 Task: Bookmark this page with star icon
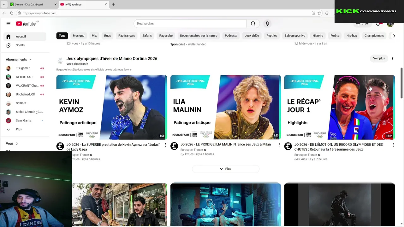click(319, 13)
